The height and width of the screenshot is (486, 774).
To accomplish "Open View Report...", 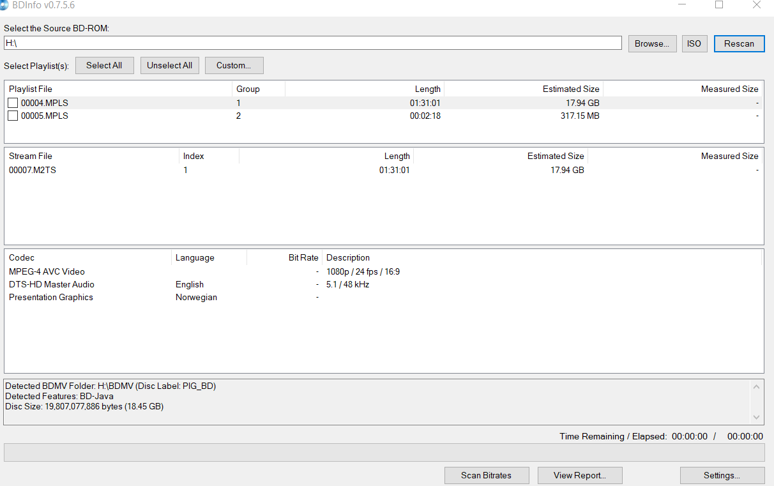I will click(580, 475).
